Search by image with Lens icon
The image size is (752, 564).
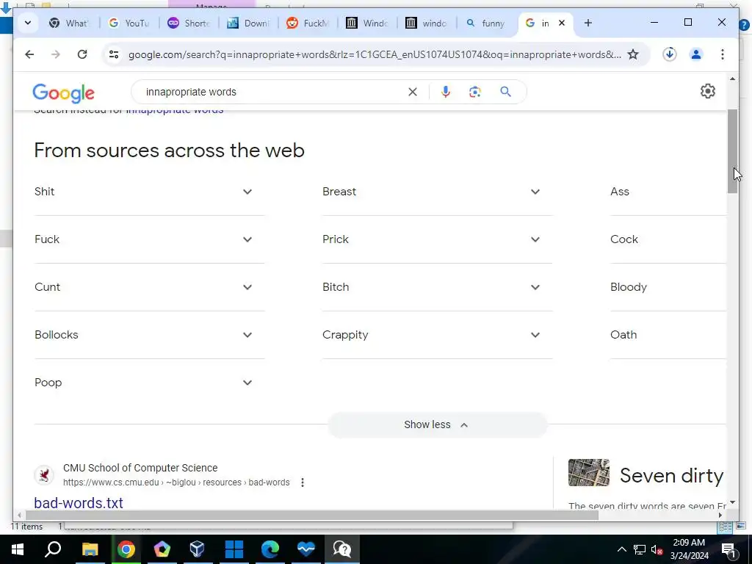[x=475, y=92]
